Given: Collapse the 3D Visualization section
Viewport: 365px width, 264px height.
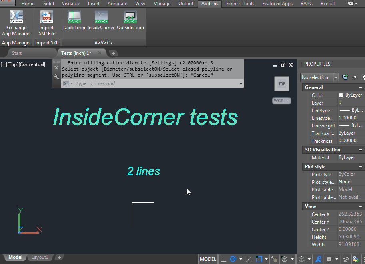Looking at the screenshot, I should pos(361,150).
